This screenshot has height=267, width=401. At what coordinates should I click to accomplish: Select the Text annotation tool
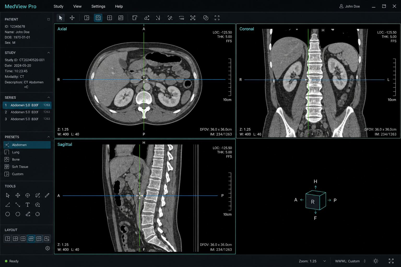click(27, 205)
